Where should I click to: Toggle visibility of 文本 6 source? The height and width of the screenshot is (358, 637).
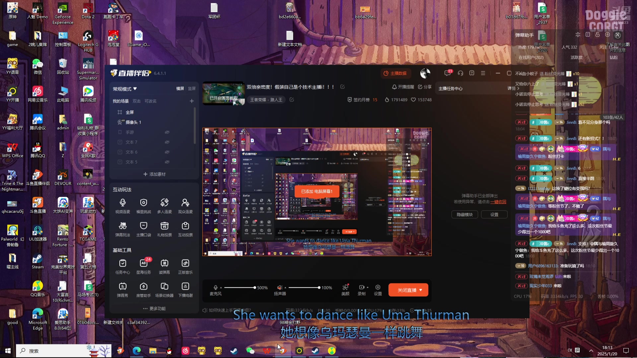point(167,152)
